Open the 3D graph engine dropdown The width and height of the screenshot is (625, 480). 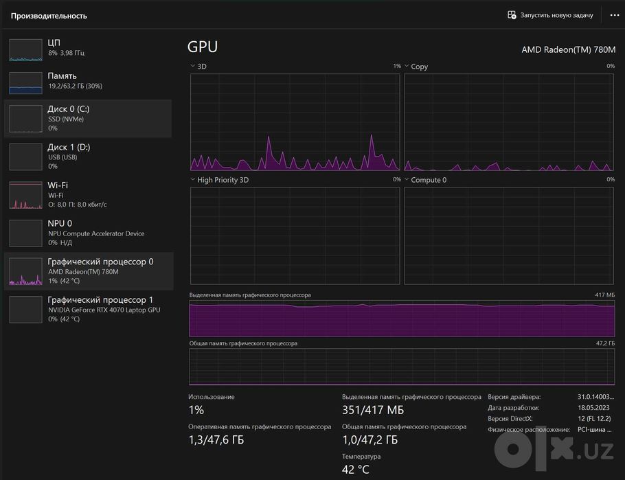point(192,66)
